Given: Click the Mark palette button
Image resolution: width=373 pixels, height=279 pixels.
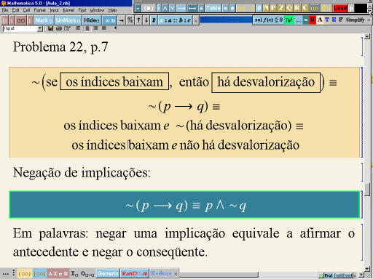Looking at the screenshot, I should 44,20.
